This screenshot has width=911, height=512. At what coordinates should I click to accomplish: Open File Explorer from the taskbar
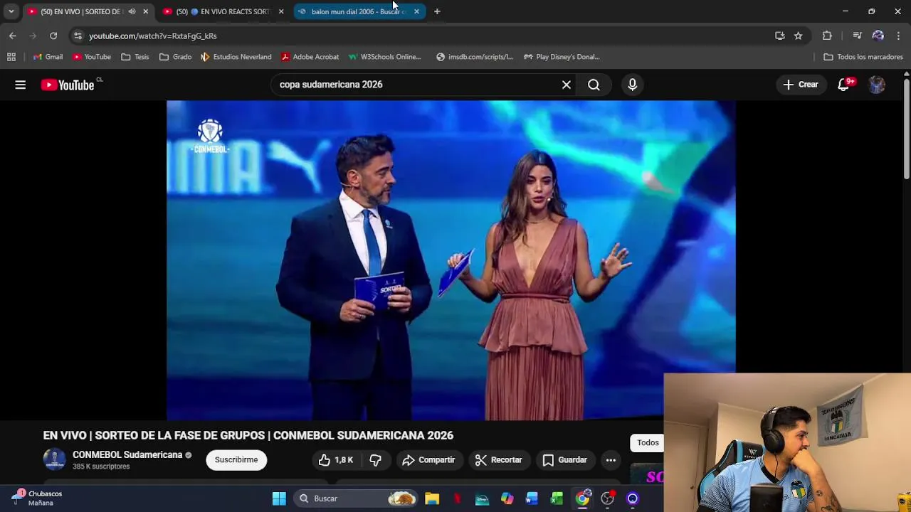click(x=432, y=498)
